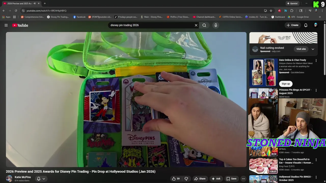
Task: Bookmark this page with the star
Action: pyautogui.click(x=271, y=11)
